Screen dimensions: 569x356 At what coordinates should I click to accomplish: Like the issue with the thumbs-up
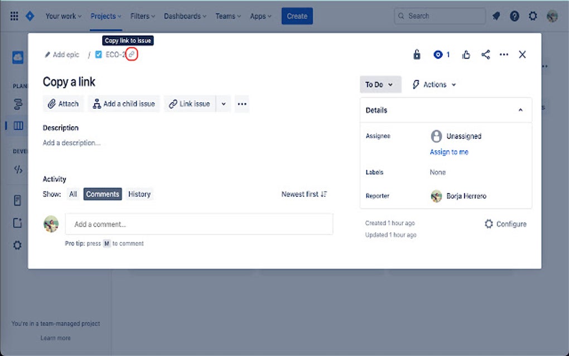[x=466, y=54]
